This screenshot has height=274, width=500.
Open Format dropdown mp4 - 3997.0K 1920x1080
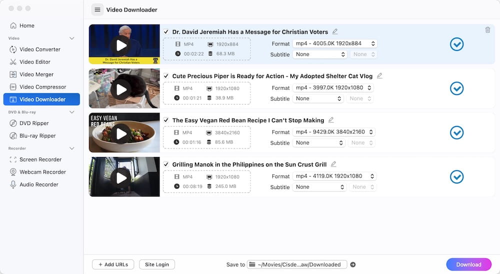click(333, 87)
